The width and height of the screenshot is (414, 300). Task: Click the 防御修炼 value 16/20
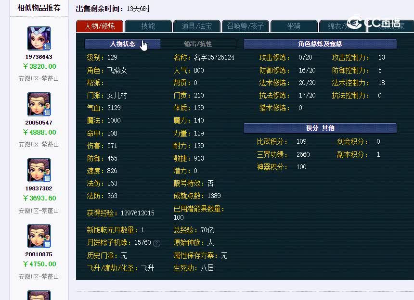(x=307, y=70)
